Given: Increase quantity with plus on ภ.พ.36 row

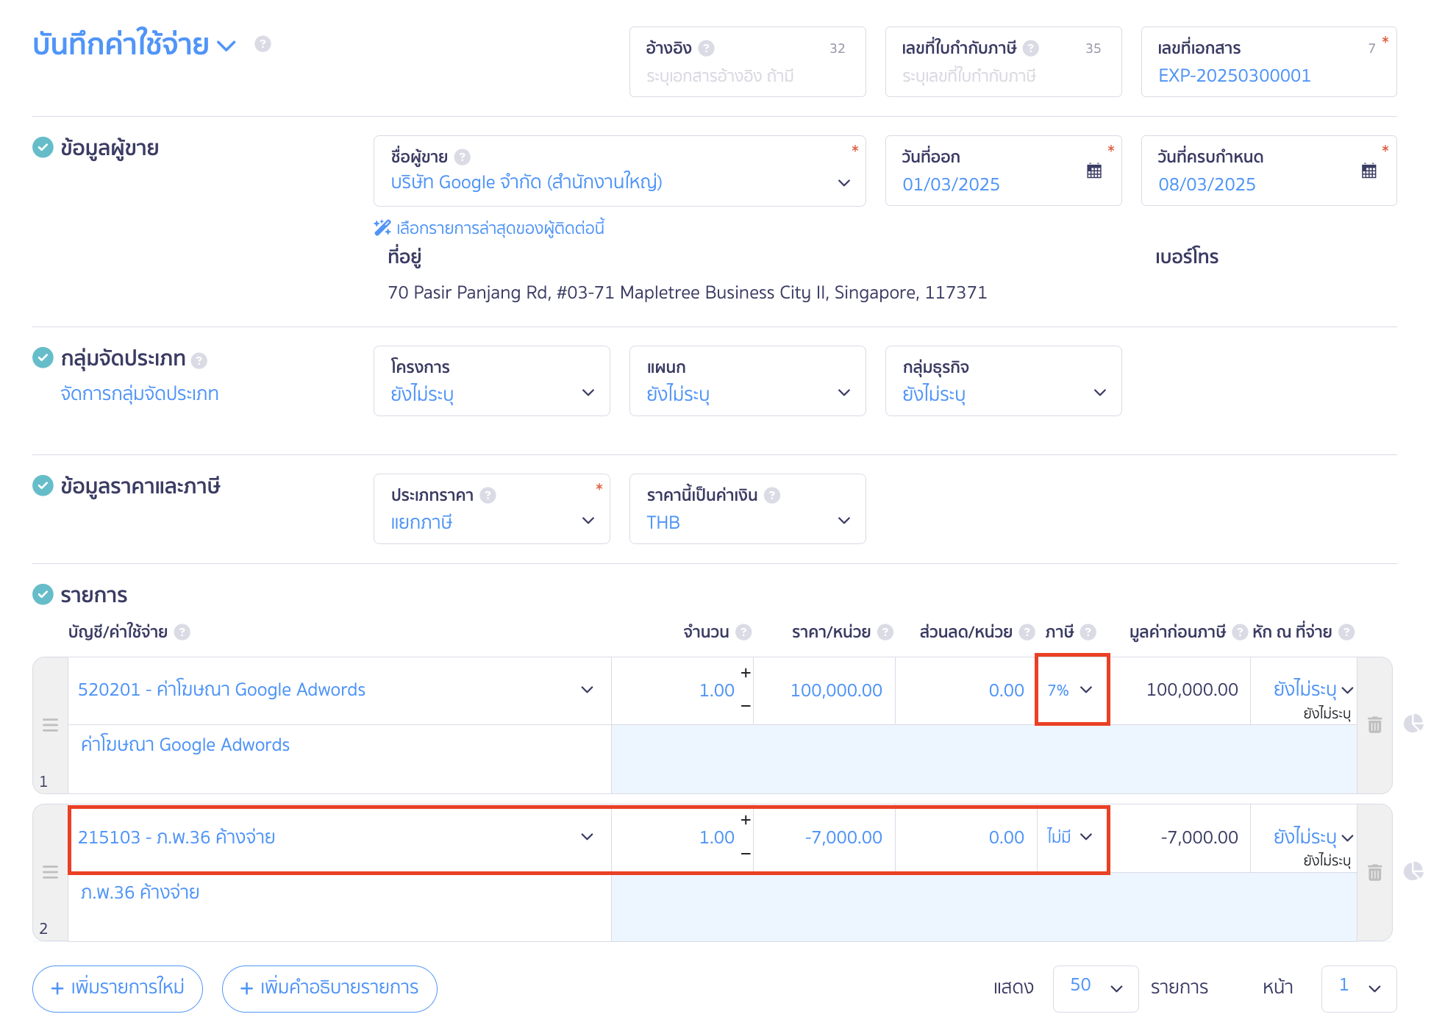Looking at the screenshot, I should (746, 820).
